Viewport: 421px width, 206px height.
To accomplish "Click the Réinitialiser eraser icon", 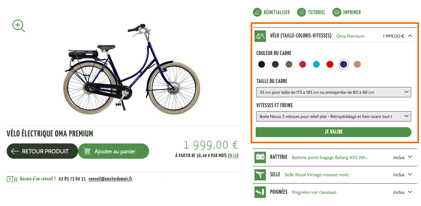I will click(257, 12).
